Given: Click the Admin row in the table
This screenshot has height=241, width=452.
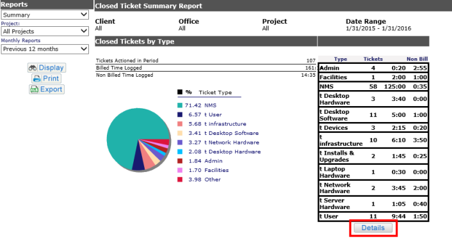Looking at the screenshot, I should click(373, 68).
